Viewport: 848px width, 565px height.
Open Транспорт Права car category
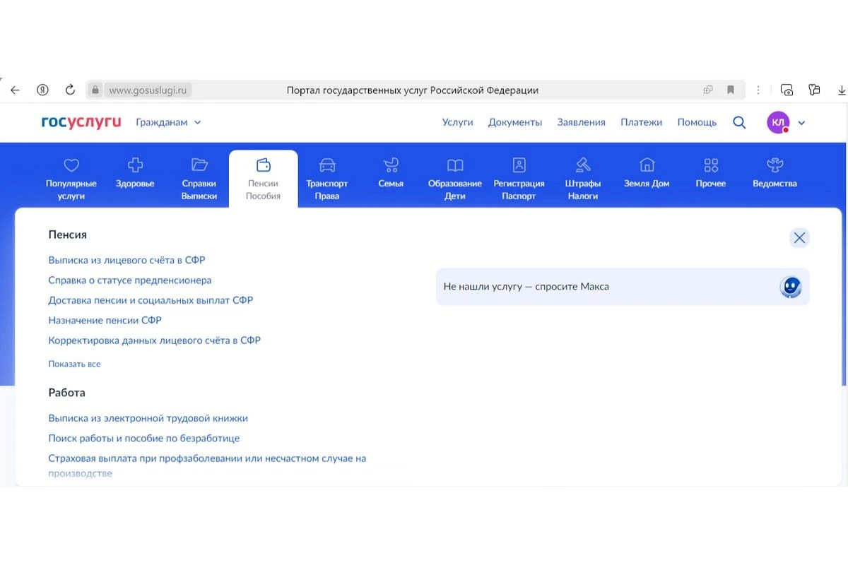click(327, 179)
